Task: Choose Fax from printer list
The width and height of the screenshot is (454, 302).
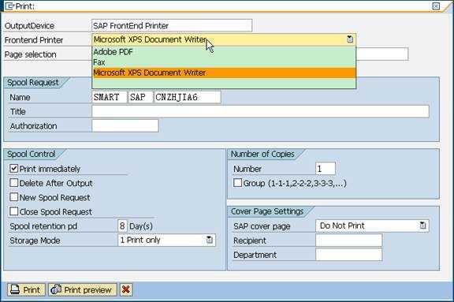Action: [x=224, y=62]
